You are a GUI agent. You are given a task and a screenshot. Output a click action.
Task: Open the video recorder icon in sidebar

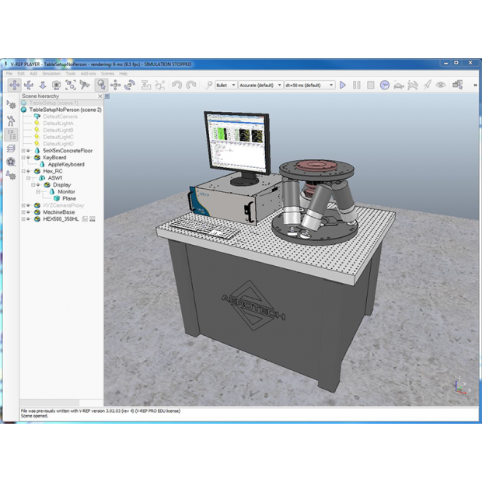click(11, 162)
